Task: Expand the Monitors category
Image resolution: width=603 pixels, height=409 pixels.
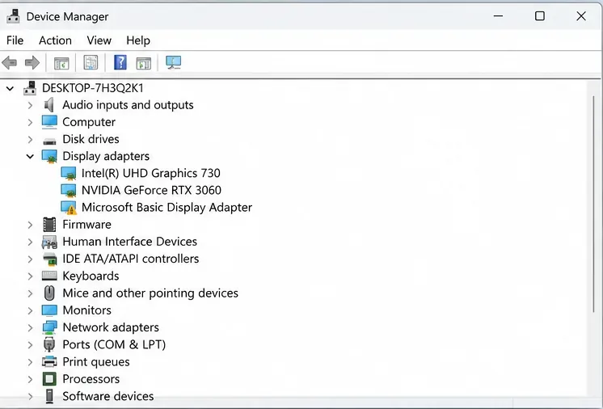Action: pyautogui.click(x=30, y=310)
